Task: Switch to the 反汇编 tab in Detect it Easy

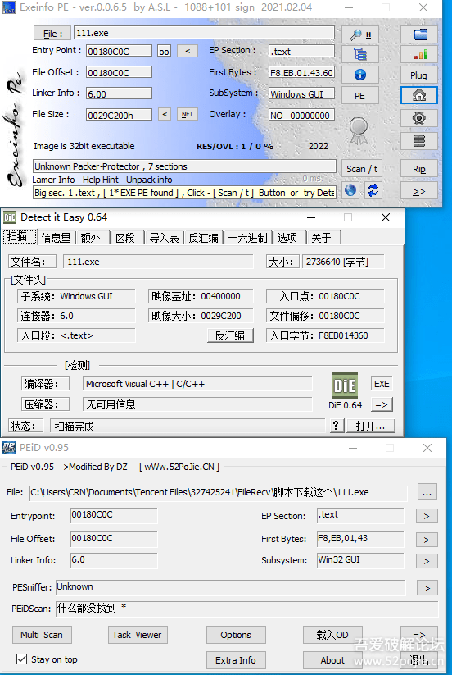Action: pos(203,238)
